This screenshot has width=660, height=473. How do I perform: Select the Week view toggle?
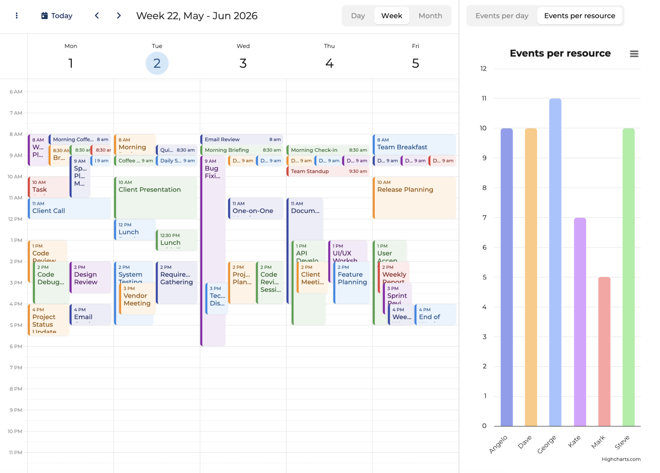click(392, 16)
